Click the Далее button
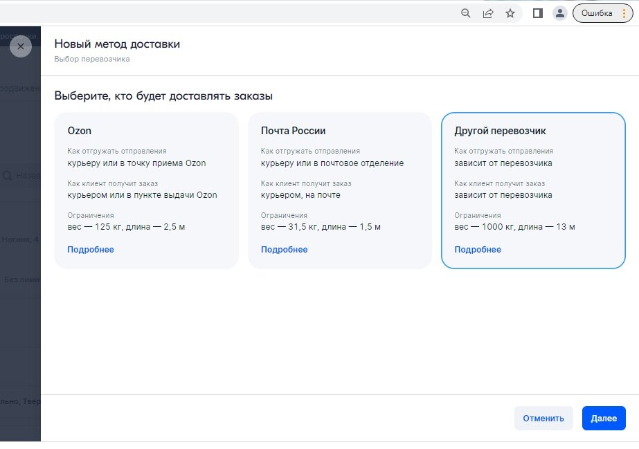This screenshot has width=639, height=449. tap(604, 418)
